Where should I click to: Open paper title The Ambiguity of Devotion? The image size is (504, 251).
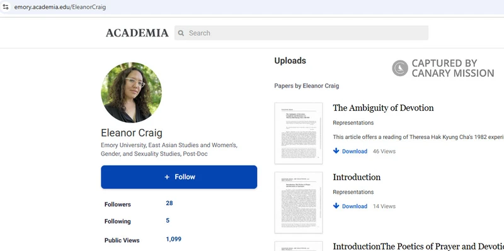[x=383, y=108]
